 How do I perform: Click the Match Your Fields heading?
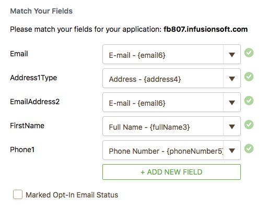pyautogui.click(x=41, y=11)
